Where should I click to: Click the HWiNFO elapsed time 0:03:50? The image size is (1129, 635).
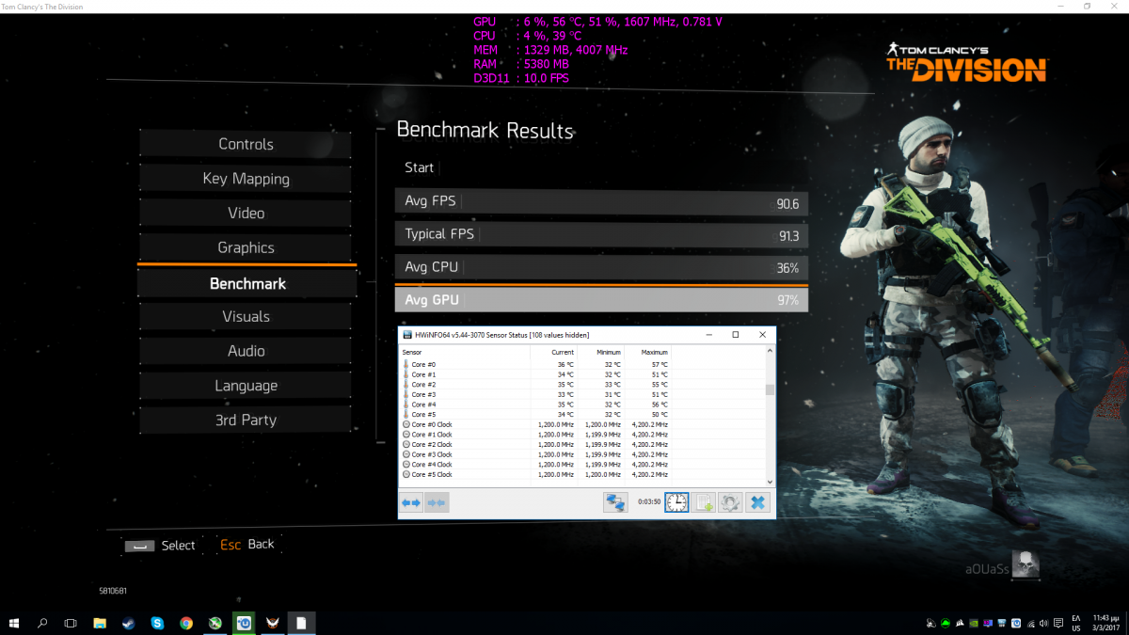[648, 502]
